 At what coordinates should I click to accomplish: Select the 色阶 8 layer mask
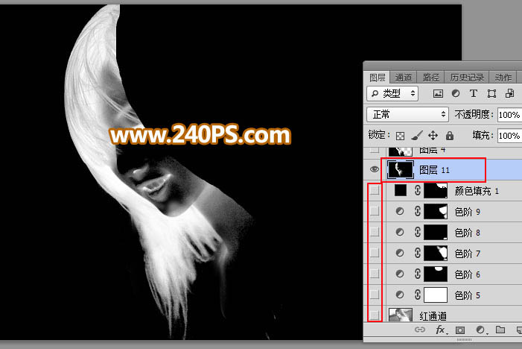coord(436,233)
